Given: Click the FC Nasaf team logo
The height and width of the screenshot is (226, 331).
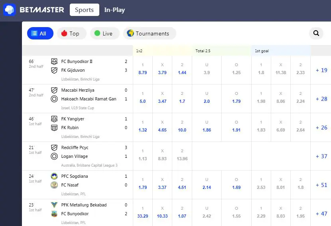Looking at the screenshot, I should (x=54, y=185).
